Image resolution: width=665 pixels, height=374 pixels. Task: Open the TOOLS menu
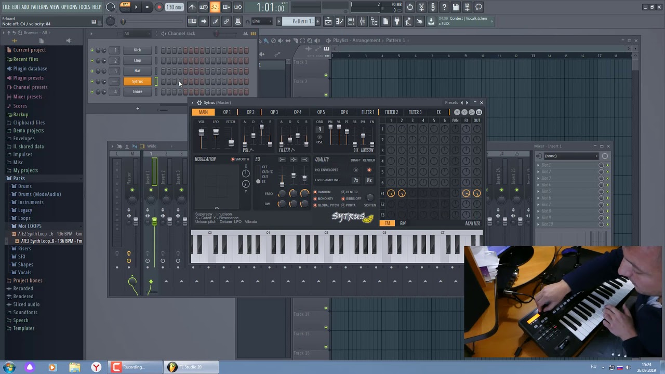click(x=85, y=7)
